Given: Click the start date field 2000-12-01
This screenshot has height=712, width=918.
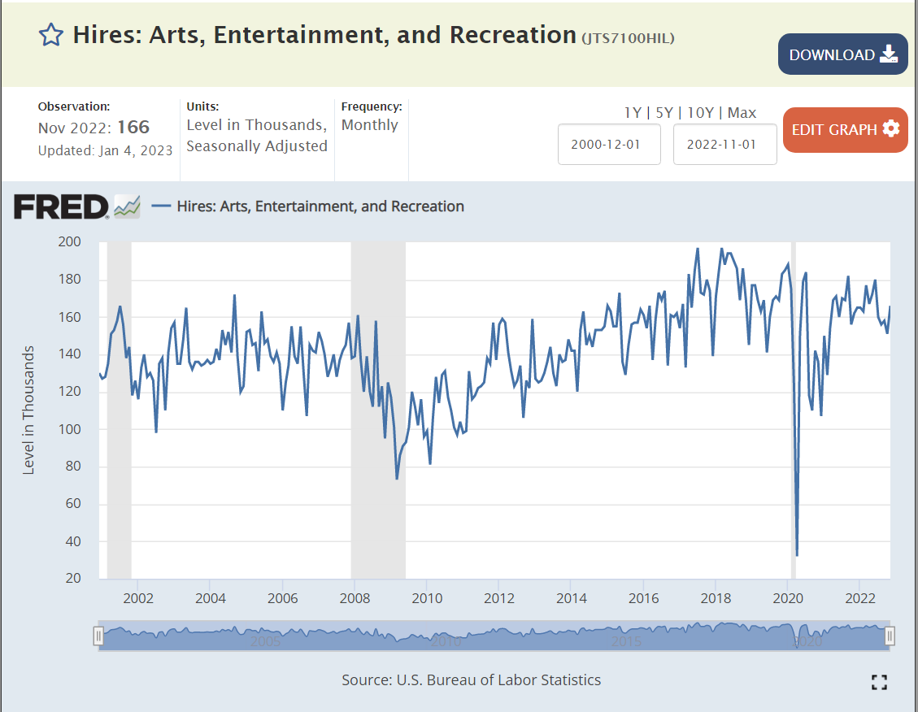Looking at the screenshot, I should [x=609, y=145].
